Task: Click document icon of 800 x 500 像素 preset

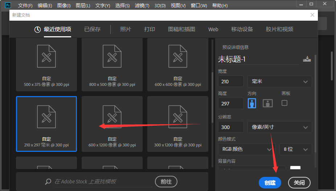Action: (x=112, y=56)
